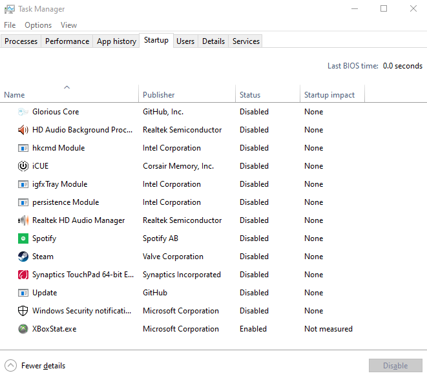This screenshot has height=380, width=427.
Task: Click the XBoxStat.exe icon
Action: point(23,329)
